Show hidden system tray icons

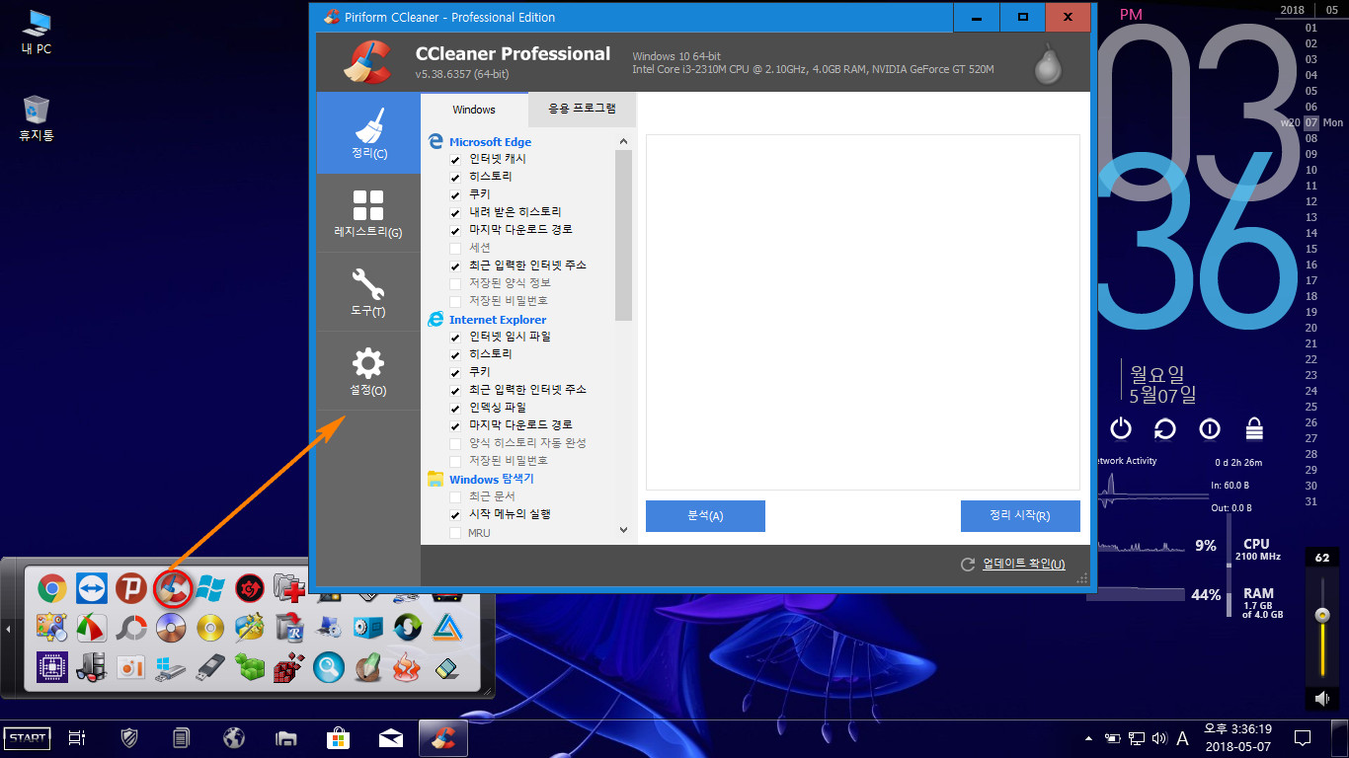pyautogui.click(x=1088, y=738)
